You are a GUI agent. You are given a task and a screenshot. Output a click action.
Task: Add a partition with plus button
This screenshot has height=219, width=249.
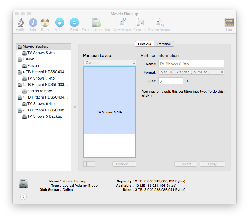pos(86,164)
